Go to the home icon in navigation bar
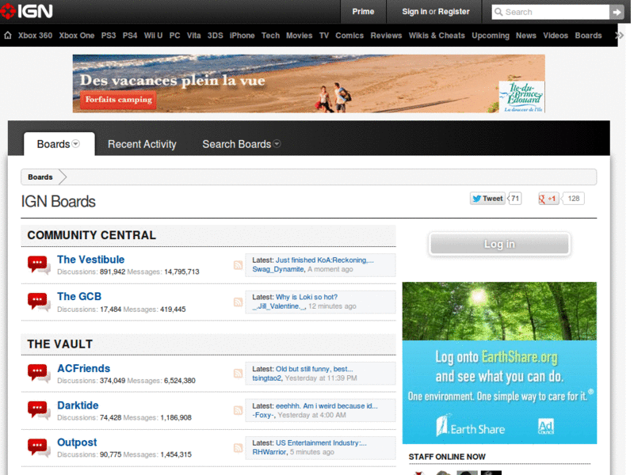Screen dimensions: 634x475 click(x=8, y=36)
